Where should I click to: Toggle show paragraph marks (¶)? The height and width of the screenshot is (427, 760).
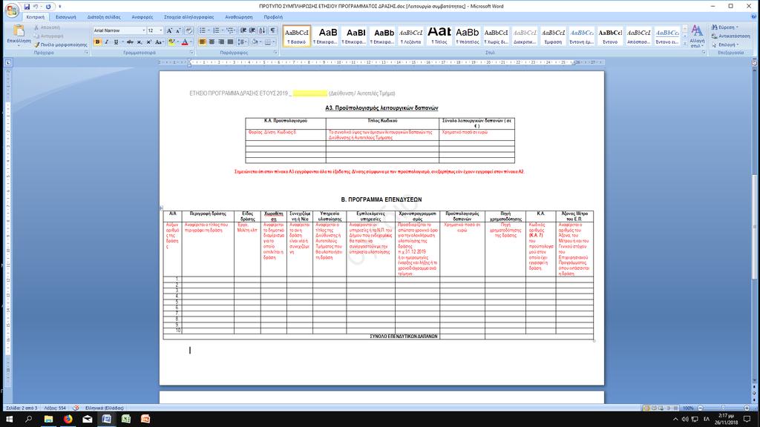point(273,30)
